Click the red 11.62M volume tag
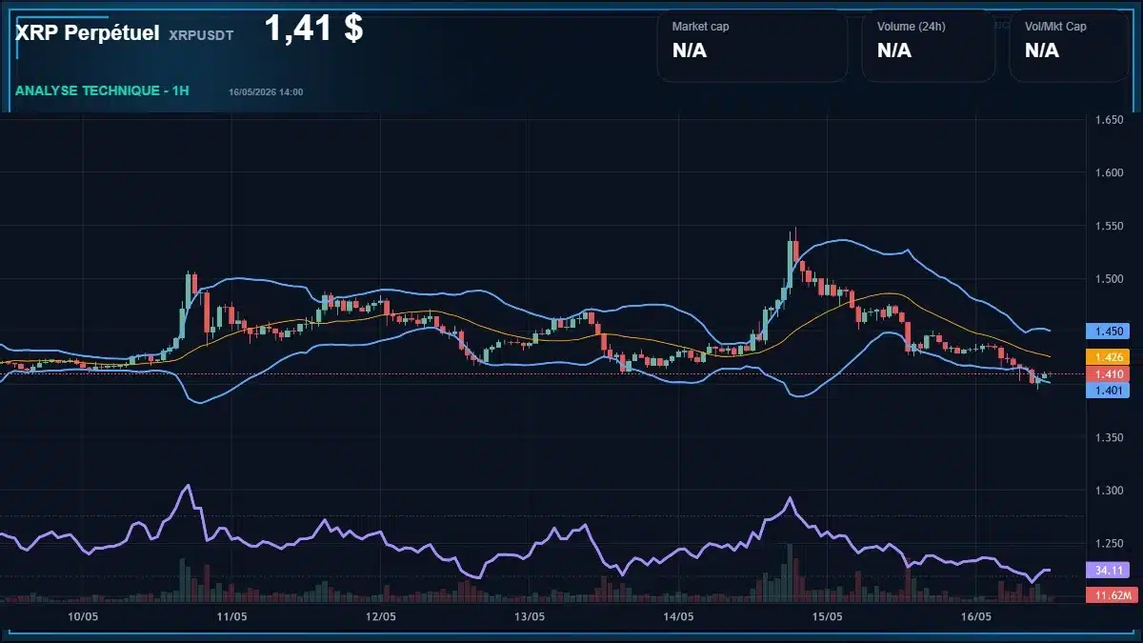Image resolution: width=1143 pixels, height=643 pixels. click(1111, 595)
